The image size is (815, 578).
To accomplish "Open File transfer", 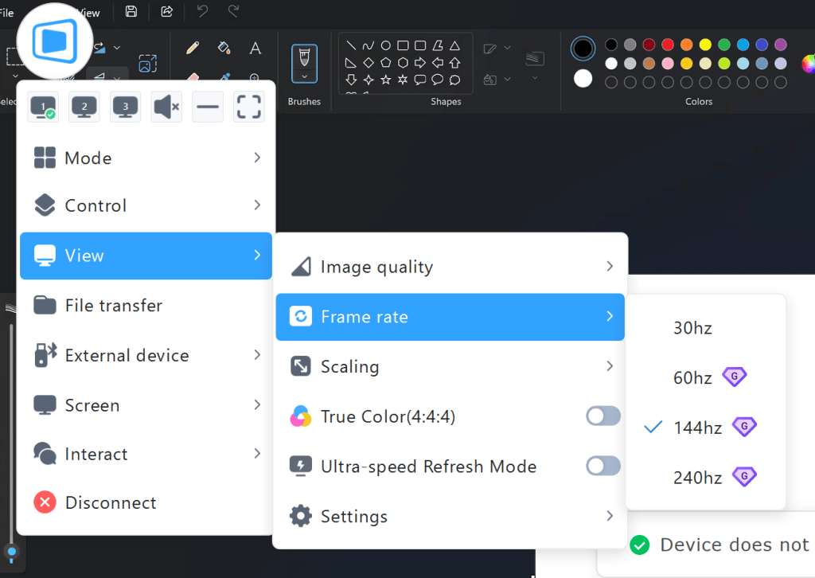I will coord(146,306).
